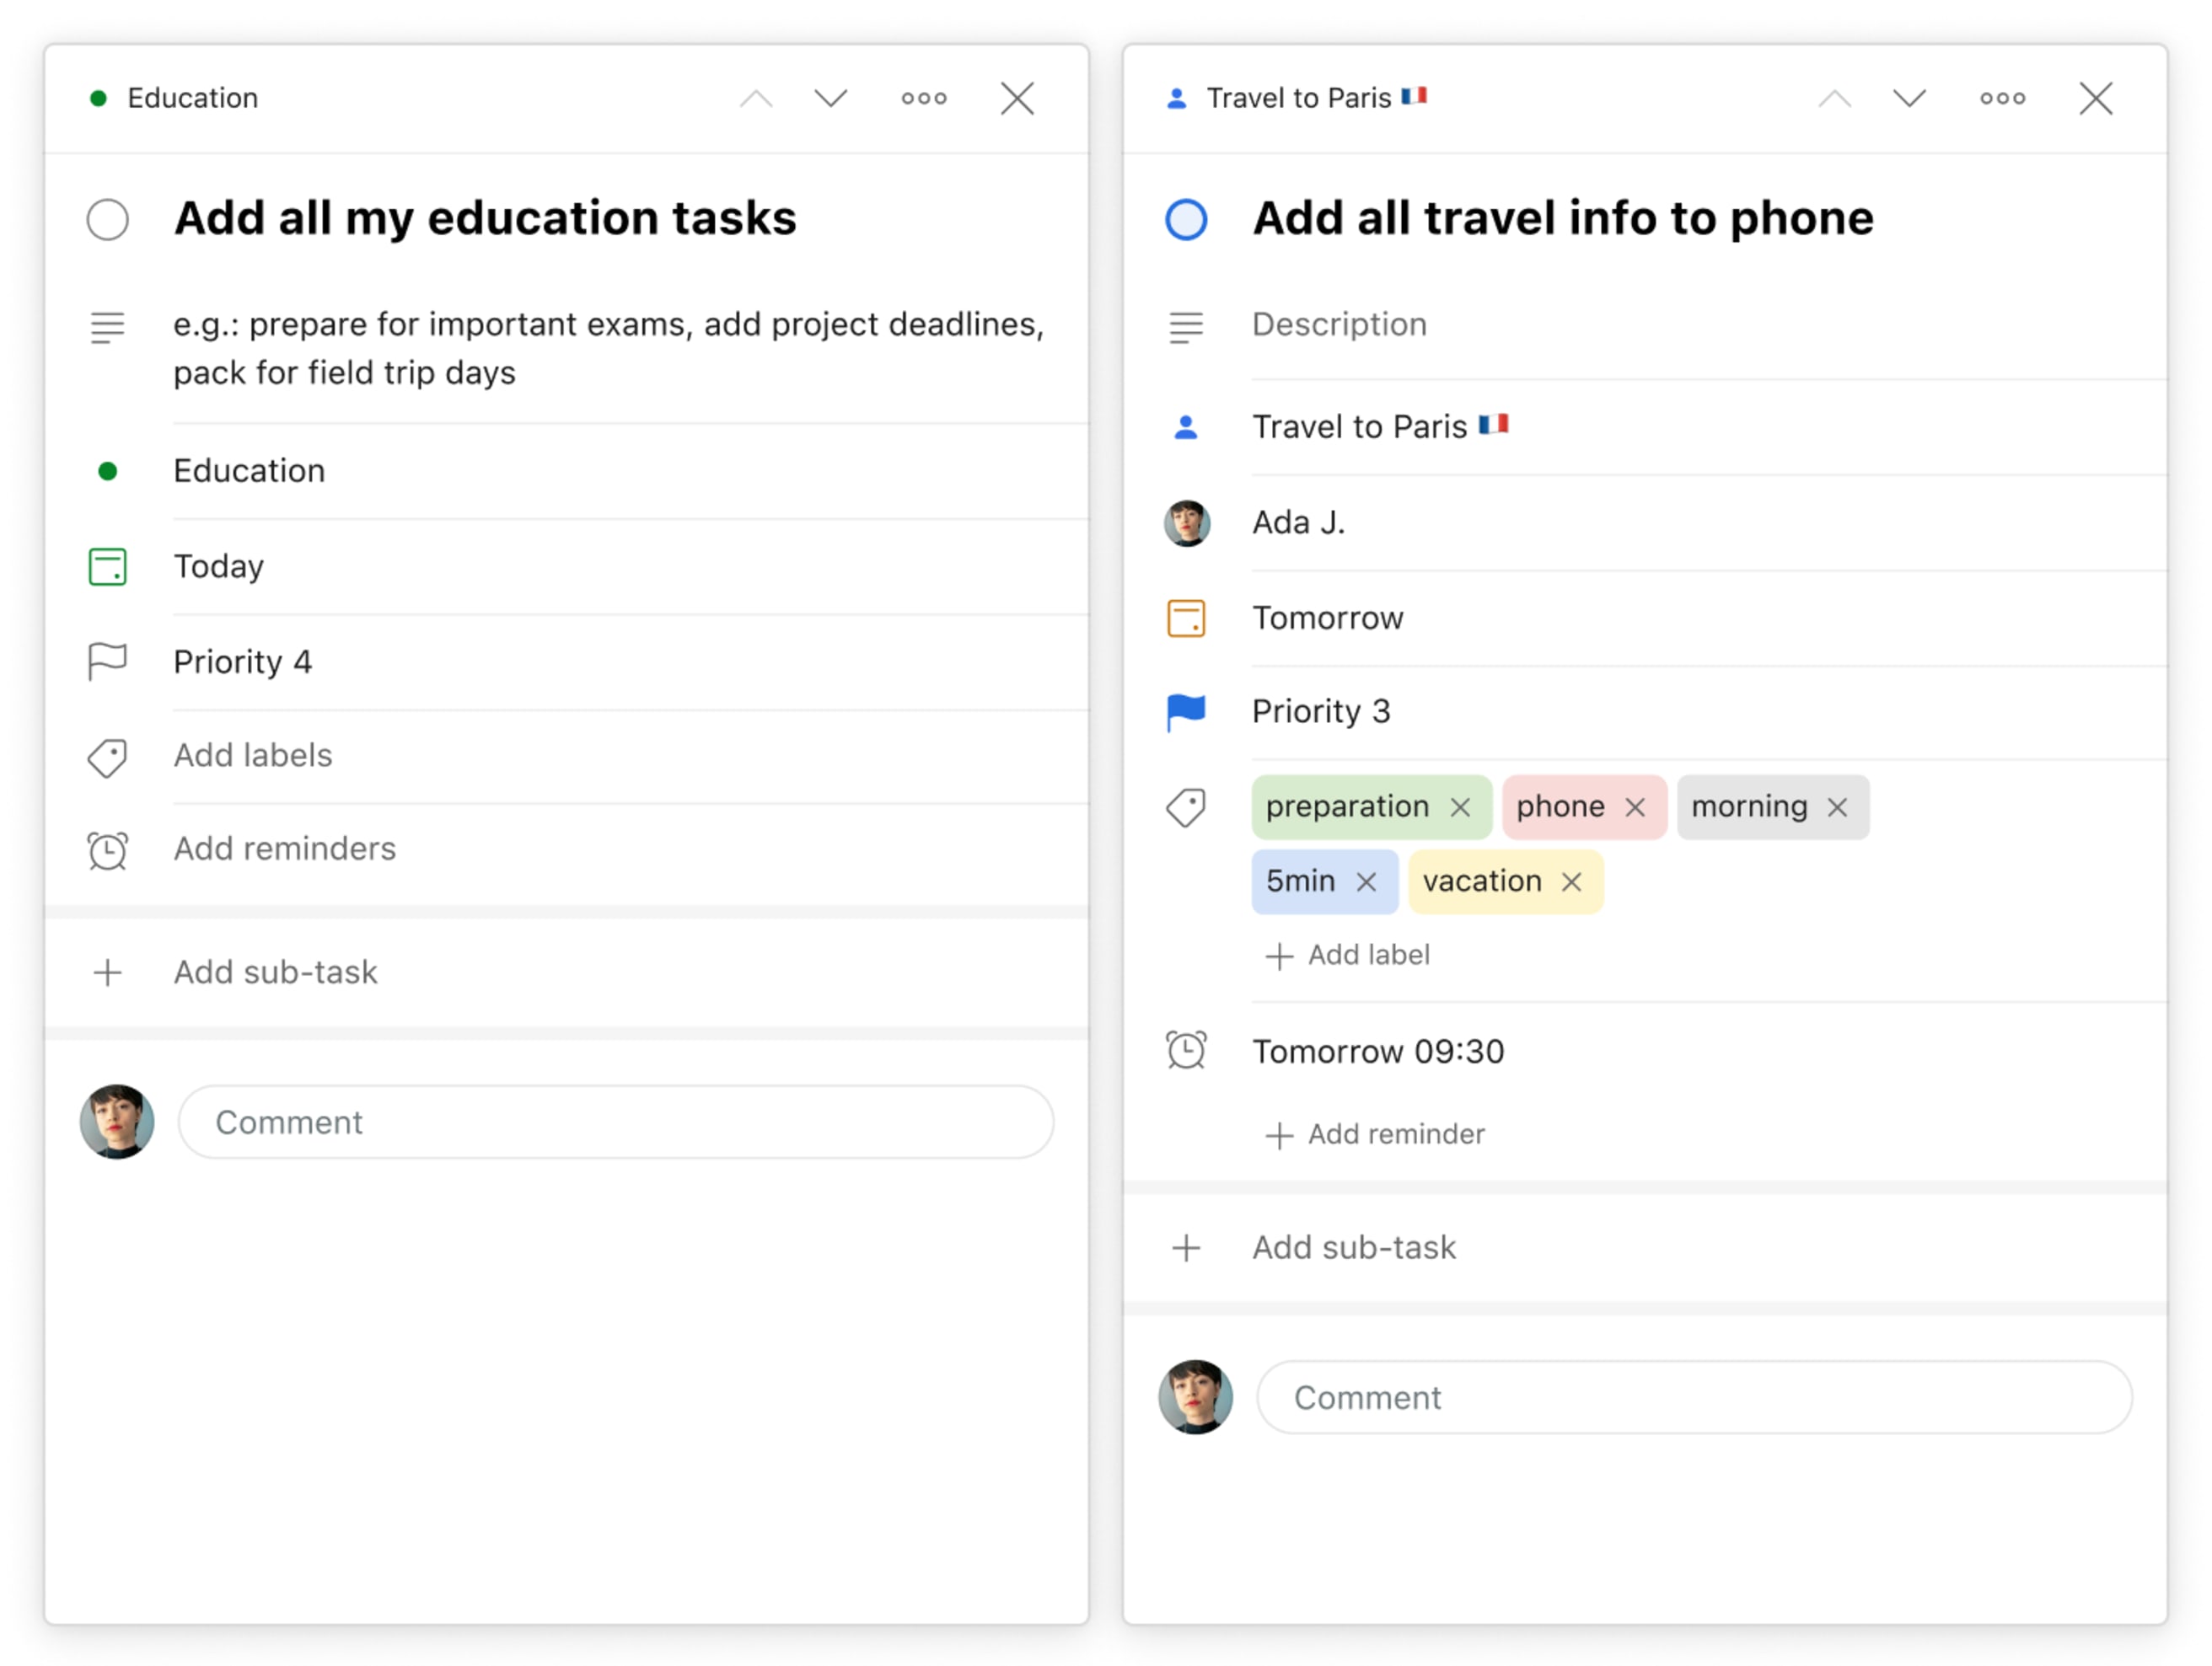Image resolution: width=2212 pixels, height=1666 pixels.
Task: Mark 'Add all my education tasks' complete
Action: tap(107, 218)
